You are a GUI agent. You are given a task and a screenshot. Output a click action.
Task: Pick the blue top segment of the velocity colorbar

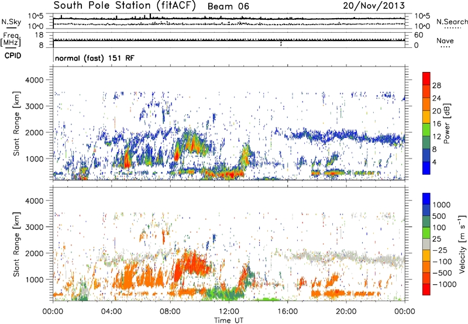(426, 199)
